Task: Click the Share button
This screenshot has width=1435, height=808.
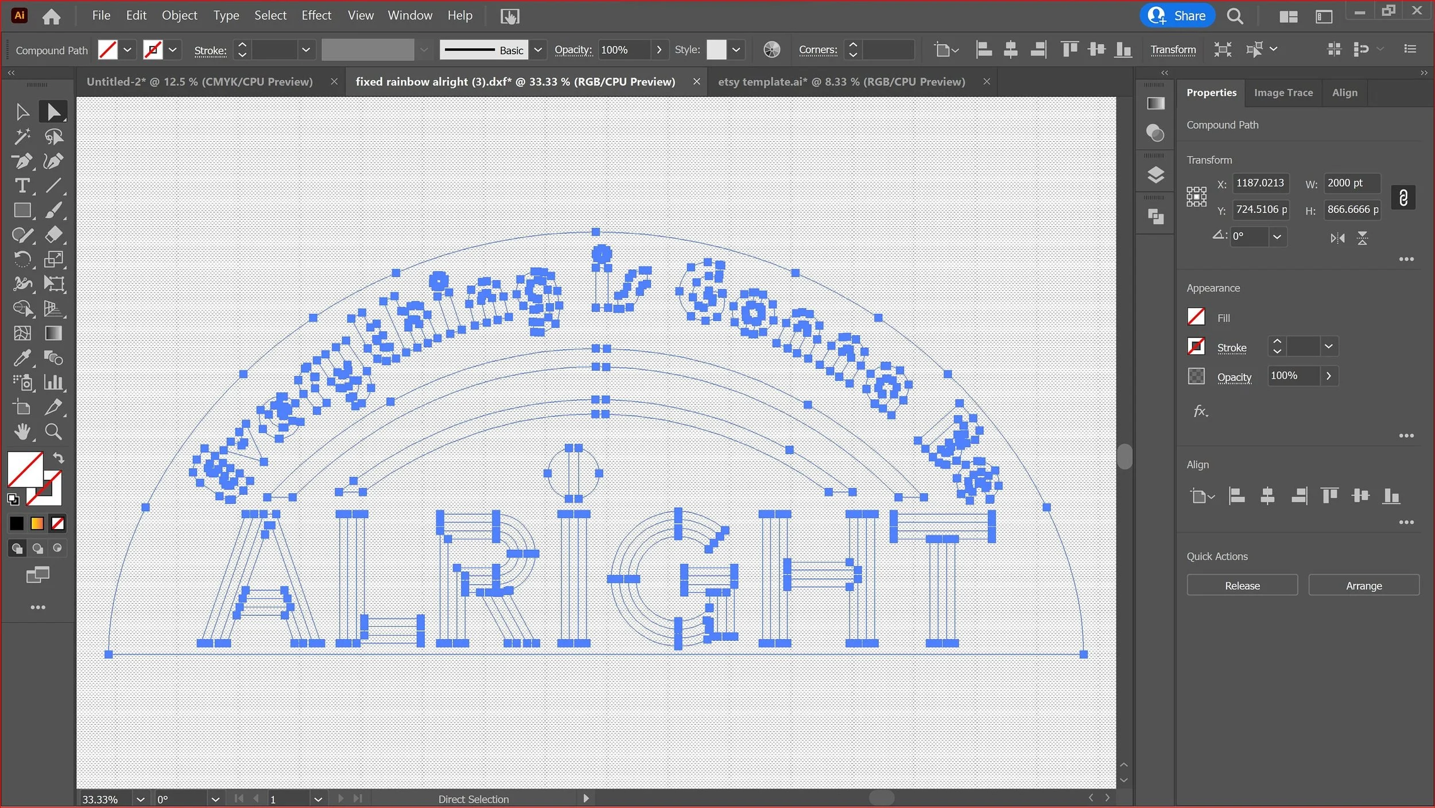Action: (x=1177, y=15)
